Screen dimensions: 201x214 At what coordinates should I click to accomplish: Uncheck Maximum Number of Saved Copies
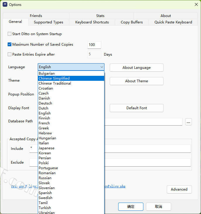point(9,44)
